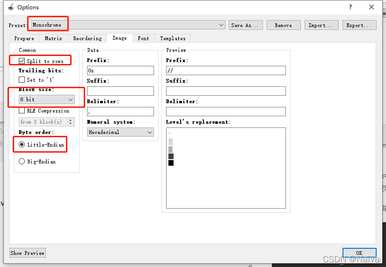
Task: Switch to the Prepare tab
Action: 24,38
